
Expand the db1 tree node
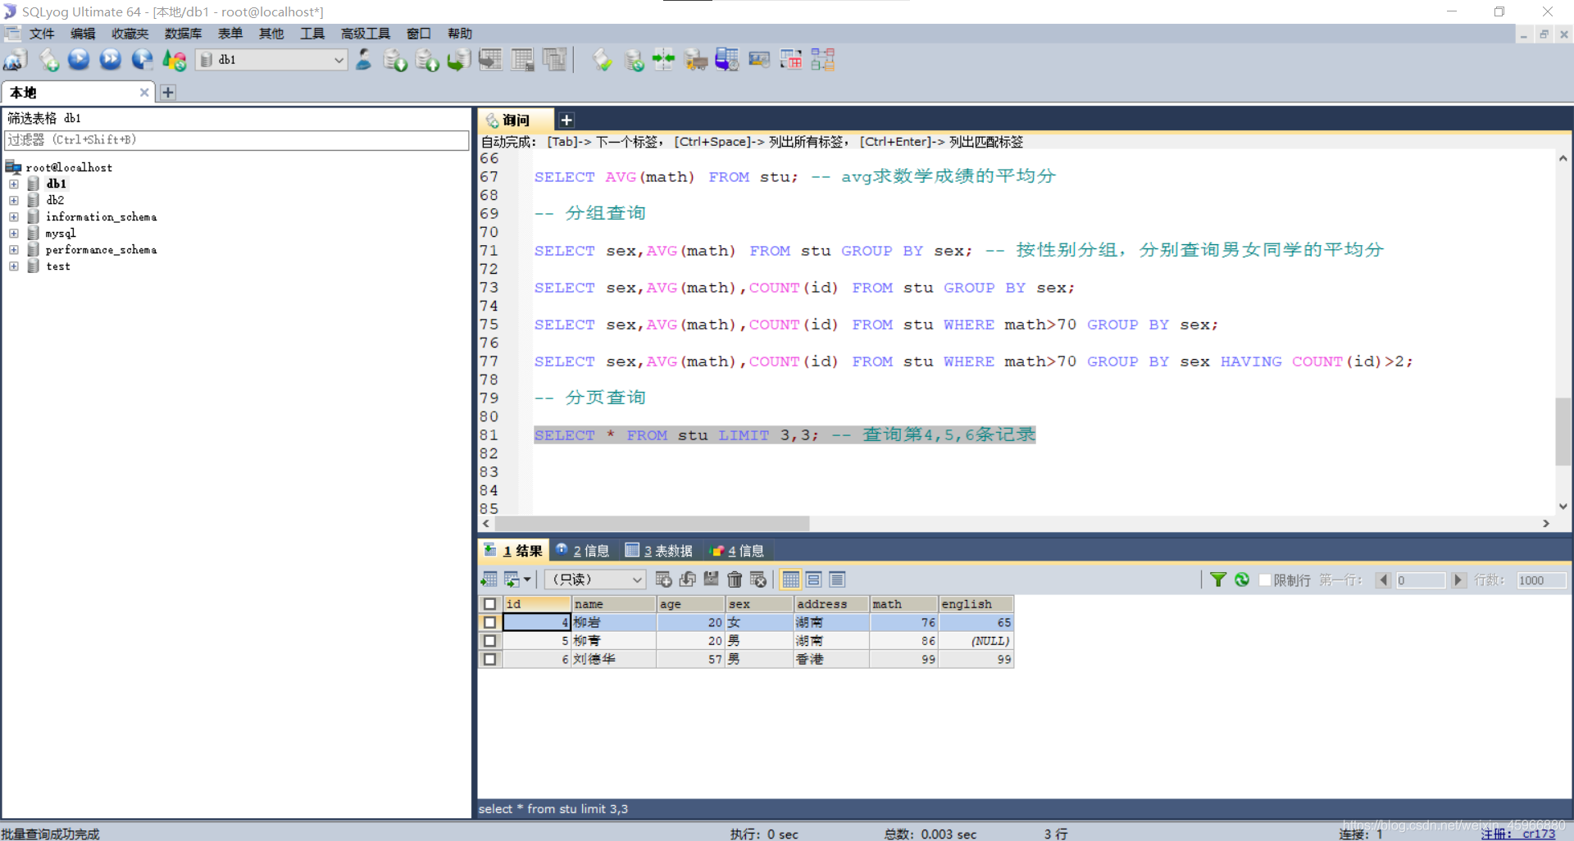coord(14,184)
